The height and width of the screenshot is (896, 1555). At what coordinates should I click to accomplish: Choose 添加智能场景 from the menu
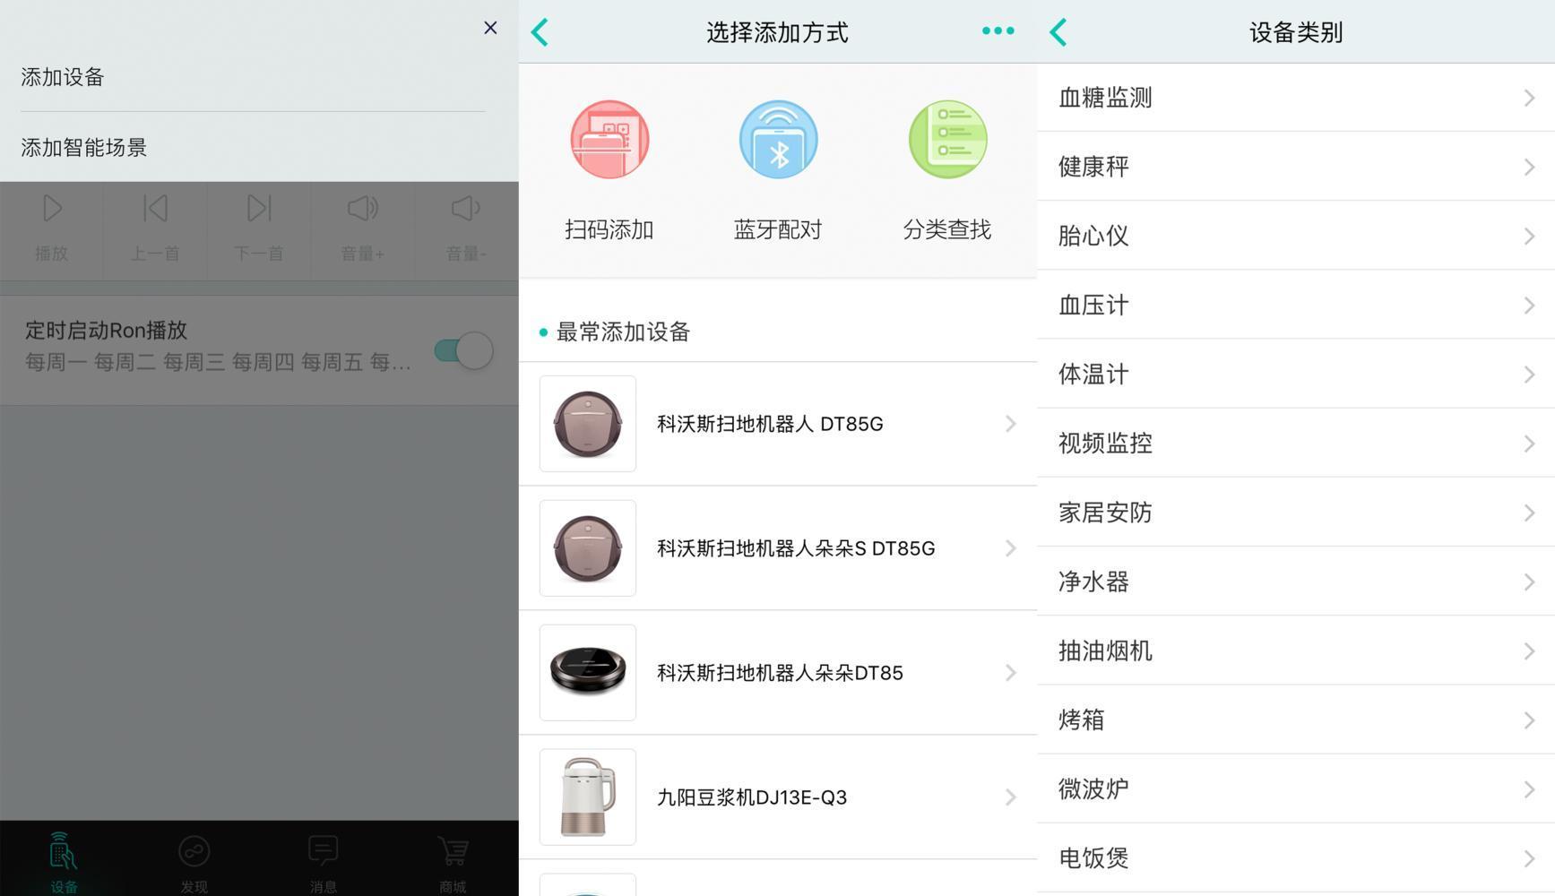tap(83, 148)
